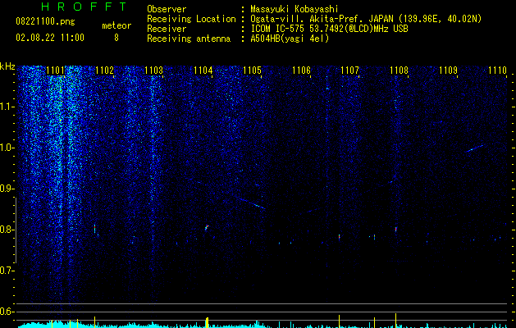Click the date stamp 02.08.22 11:00

pos(50,38)
